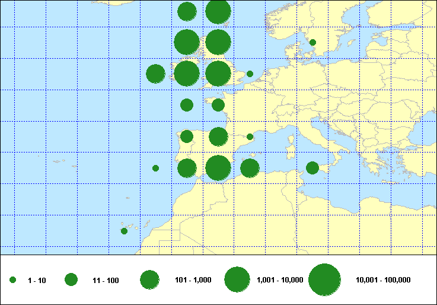Click the legend circle for 1 - 10
Image resolution: width=437 pixels, height=305 pixels.
point(13,280)
